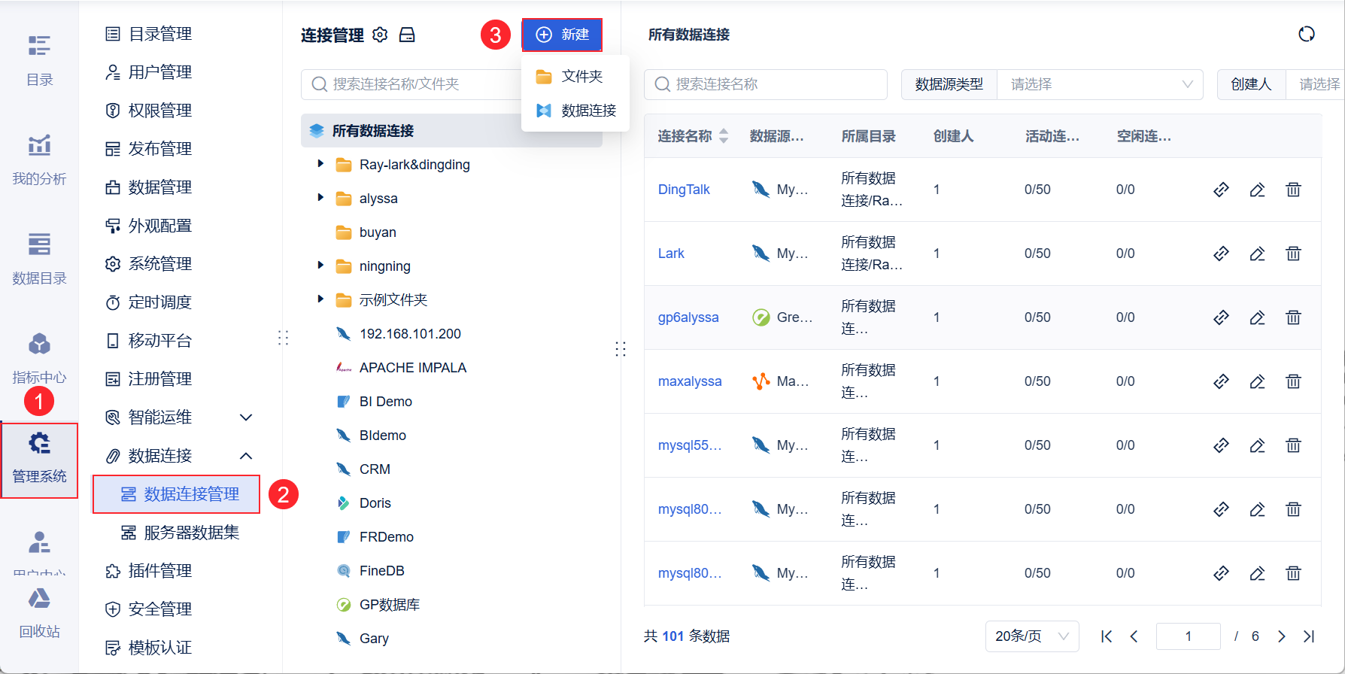Open the DingTalk connection link
The width and height of the screenshot is (1345, 674).
click(684, 190)
